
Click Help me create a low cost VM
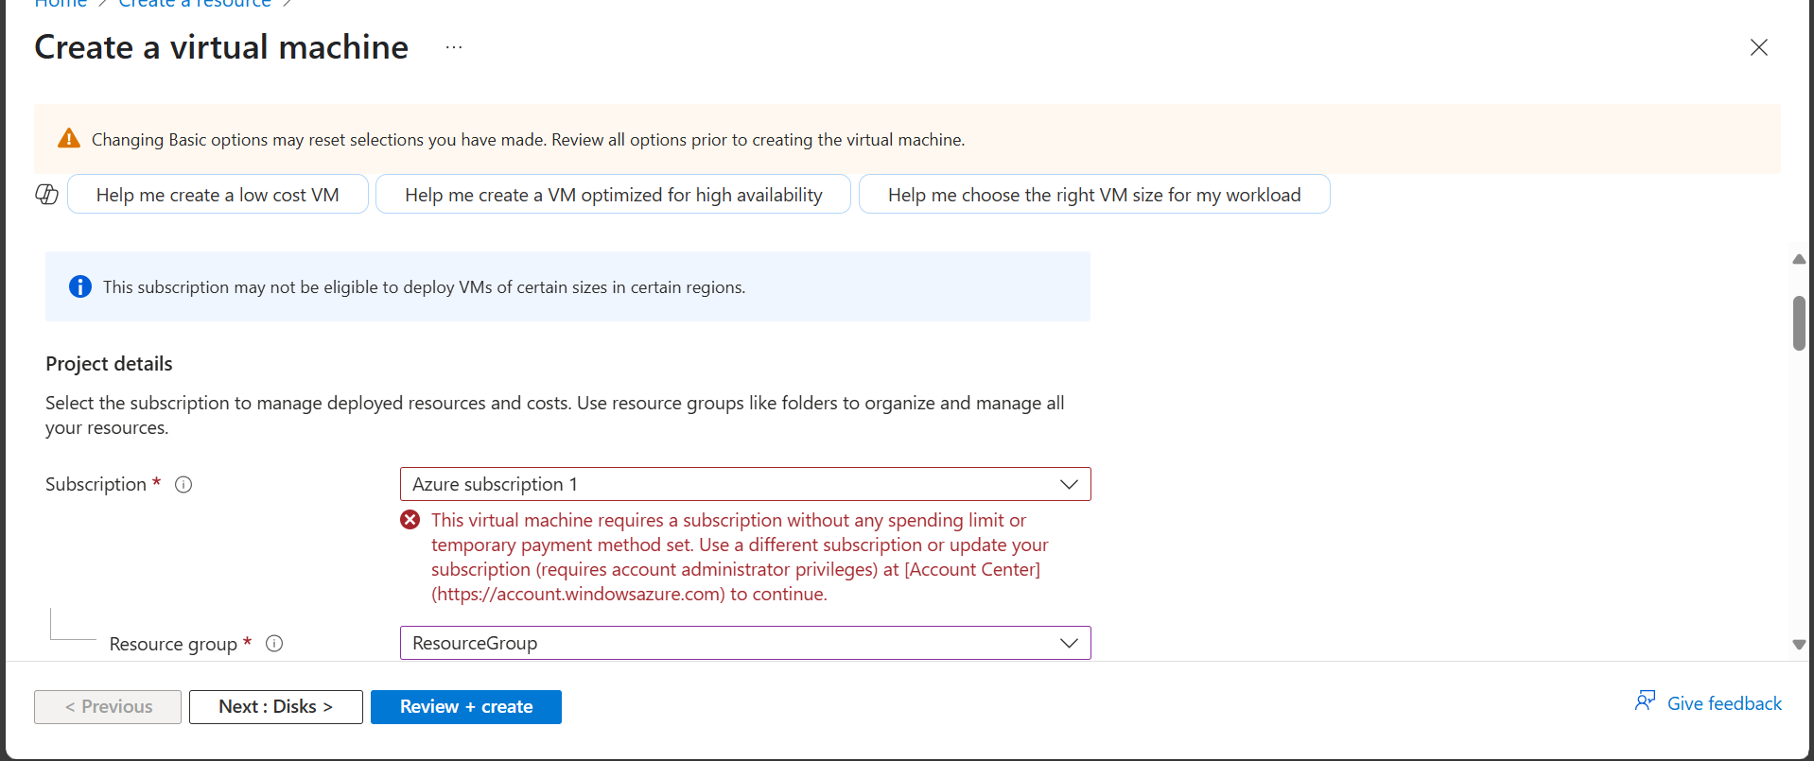tap(218, 195)
